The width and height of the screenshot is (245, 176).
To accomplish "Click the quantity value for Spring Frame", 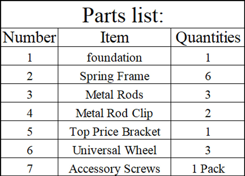I will pos(208,76).
